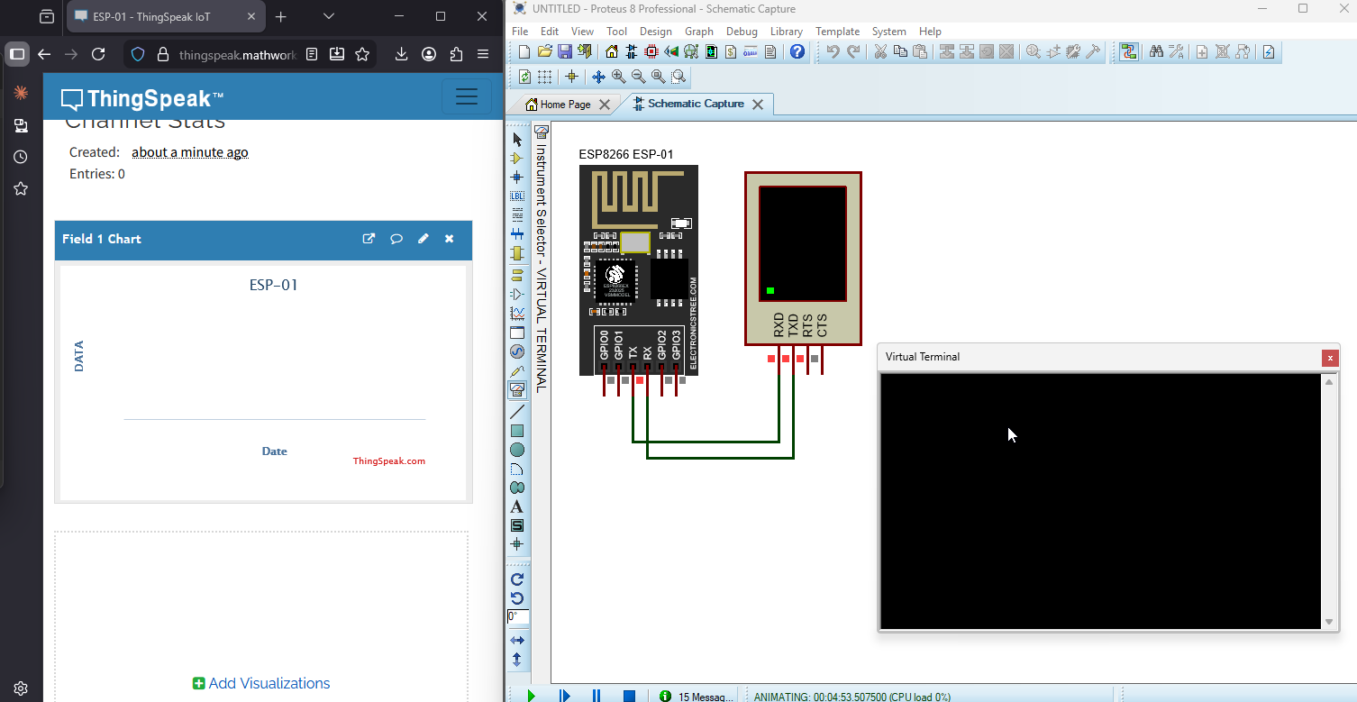Viewport: 1357px width, 702px height.
Task: Click the rotation angle input box
Action: point(517,616)
